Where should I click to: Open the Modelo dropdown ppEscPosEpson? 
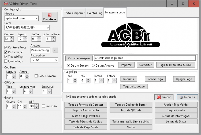point(21,18)
